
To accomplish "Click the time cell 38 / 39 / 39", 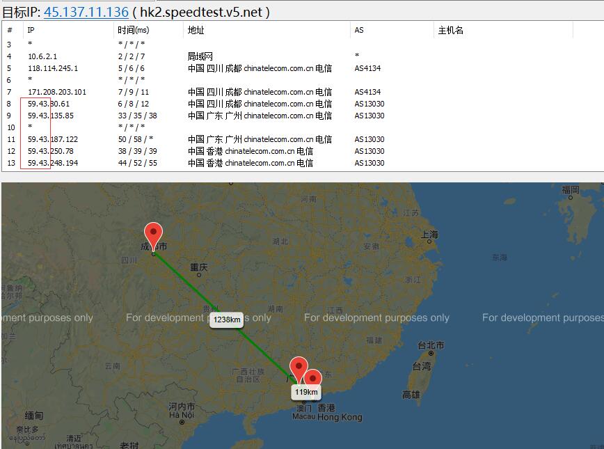I will pos(138,151).
